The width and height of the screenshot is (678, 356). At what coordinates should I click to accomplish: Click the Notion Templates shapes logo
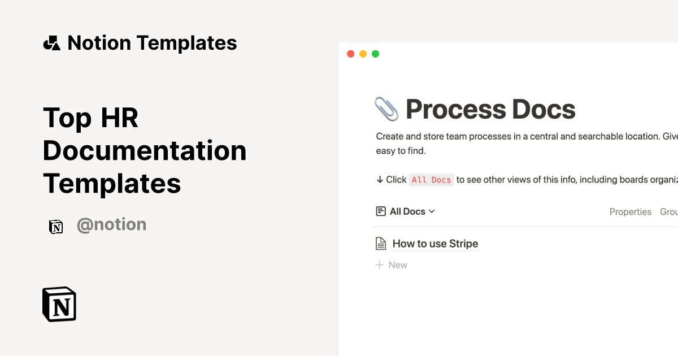(51, 43)
